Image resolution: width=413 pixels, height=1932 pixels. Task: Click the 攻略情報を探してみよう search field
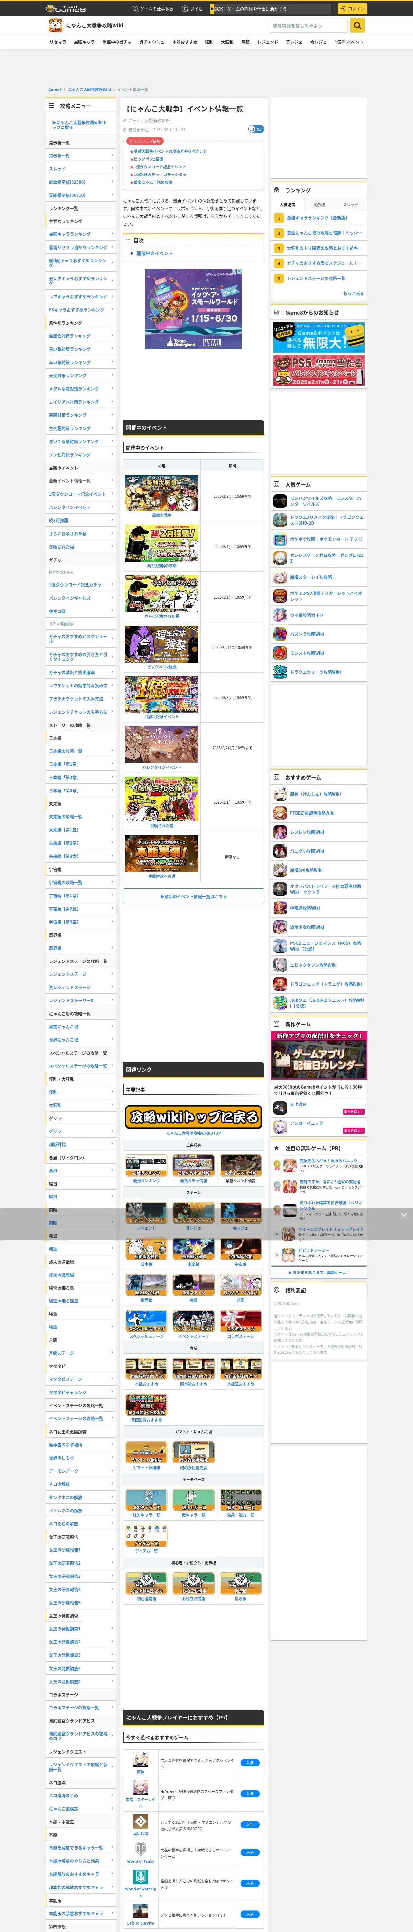point(309,25)
